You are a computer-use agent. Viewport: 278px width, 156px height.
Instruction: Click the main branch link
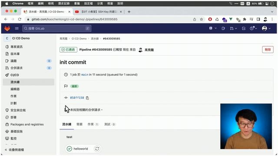pyautogui.click(x=85, y=75)
